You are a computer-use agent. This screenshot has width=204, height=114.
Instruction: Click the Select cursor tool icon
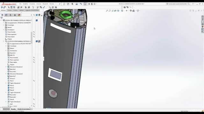pos(85,4)
